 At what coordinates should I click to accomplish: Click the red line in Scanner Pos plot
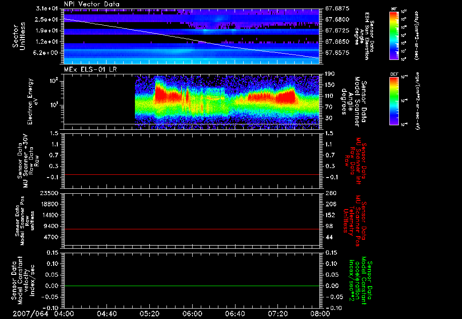[191, 229]
